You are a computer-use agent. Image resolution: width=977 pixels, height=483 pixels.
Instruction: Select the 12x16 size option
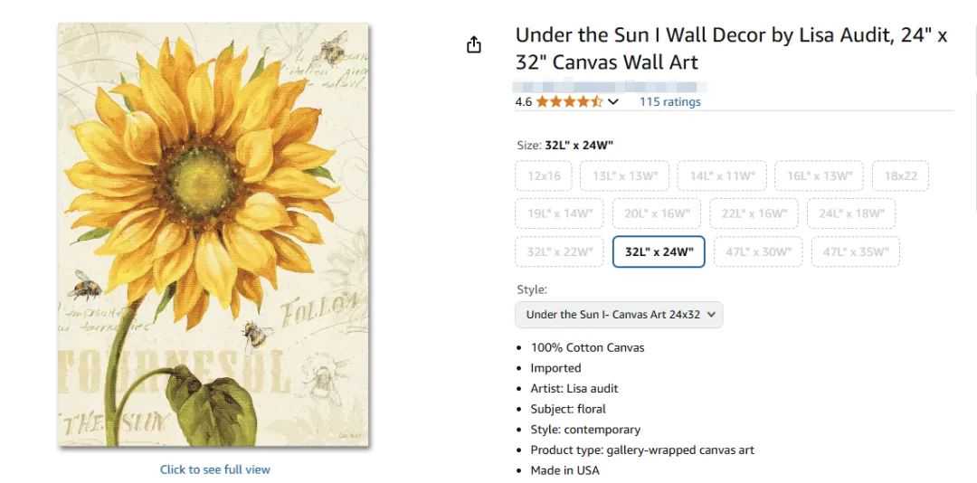[x=544, y=175]
